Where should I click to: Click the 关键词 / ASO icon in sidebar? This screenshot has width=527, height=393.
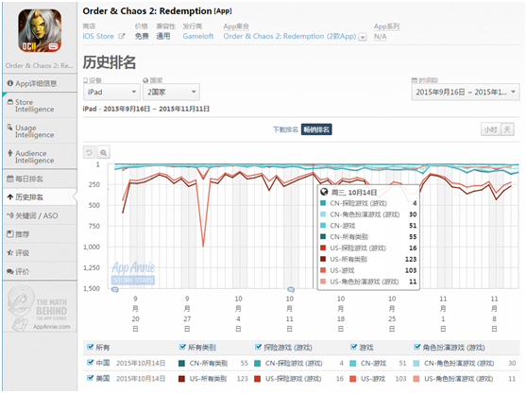coord(10,215)
